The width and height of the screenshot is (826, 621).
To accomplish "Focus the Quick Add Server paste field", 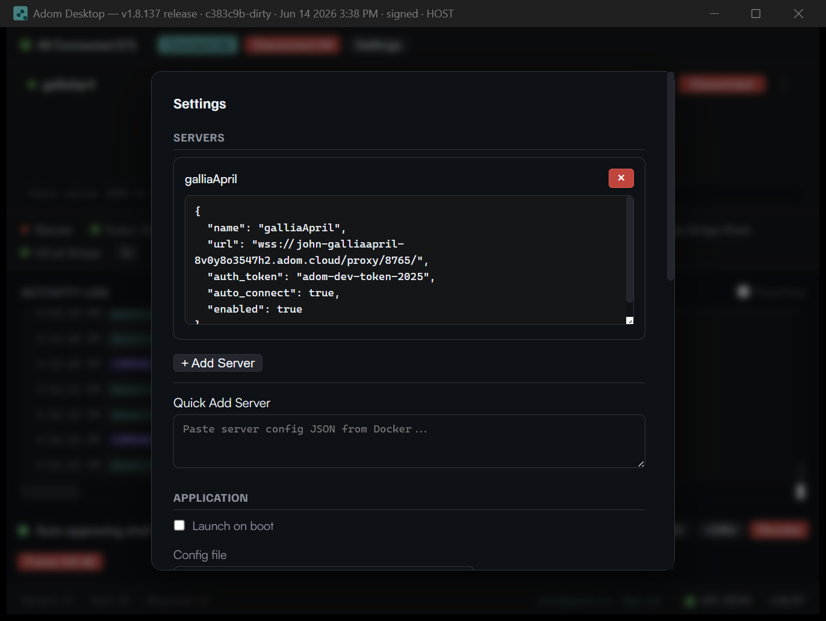I will (409, 441).
